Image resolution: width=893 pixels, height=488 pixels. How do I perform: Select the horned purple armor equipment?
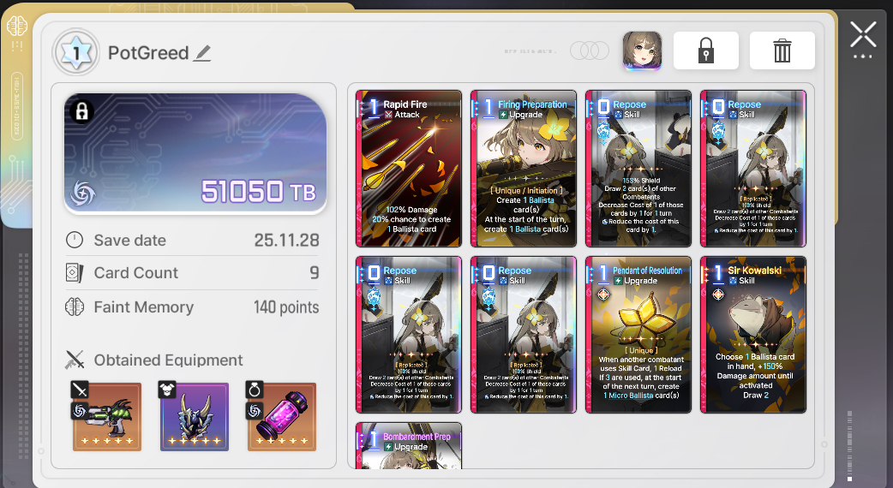point(195,416)
